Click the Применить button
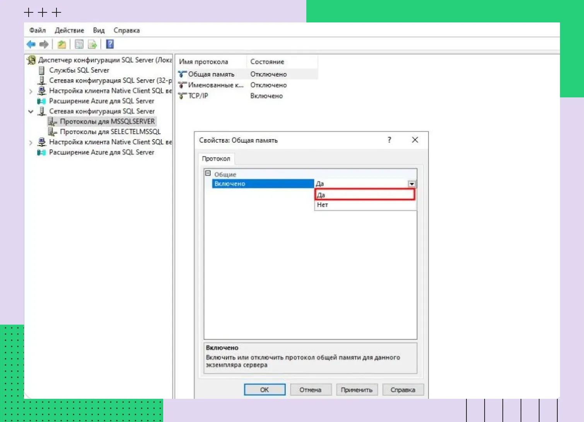The image size is (584, 422). [x=356, y=390]
